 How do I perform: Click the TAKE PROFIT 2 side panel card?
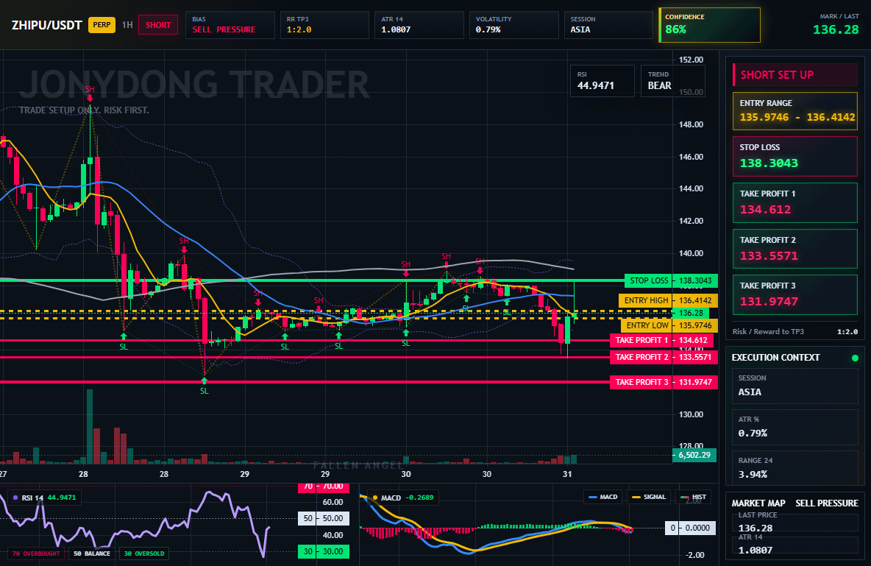pyautogui.click(x=795, y=249)
